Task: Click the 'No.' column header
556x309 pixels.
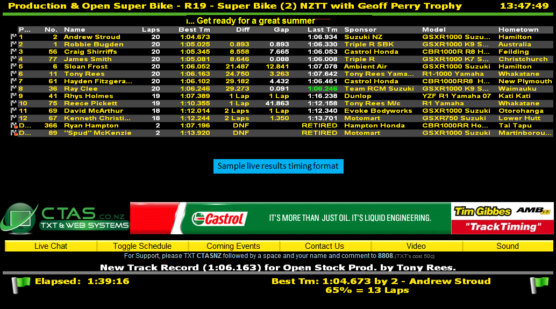Action: (51, 30)
